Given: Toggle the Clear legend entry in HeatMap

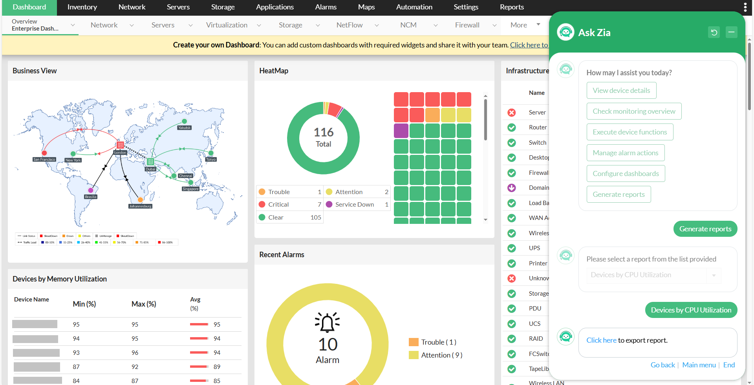Looking at the screenshot, I should [276, 217].
